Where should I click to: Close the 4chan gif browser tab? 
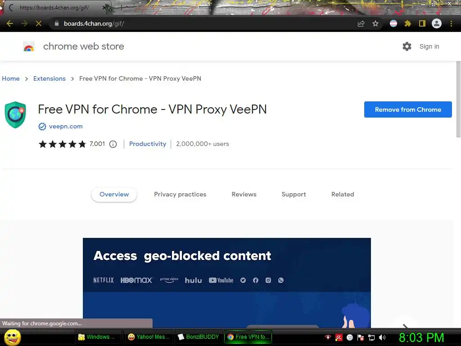tap(104, 8)
